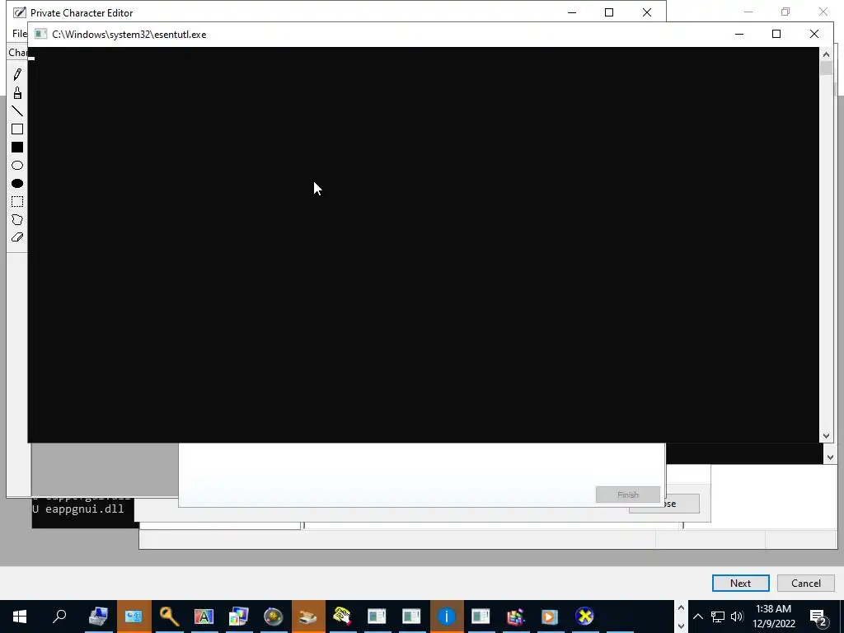Click the Next button
Image resolution: width=844 pixels, height=633 pixels.
coord(741,583)
